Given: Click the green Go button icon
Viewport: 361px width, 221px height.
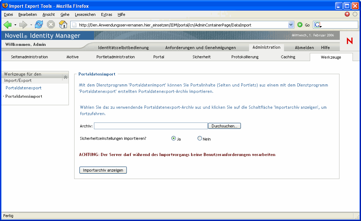Looking at the screenshot, I should [300, 25].
